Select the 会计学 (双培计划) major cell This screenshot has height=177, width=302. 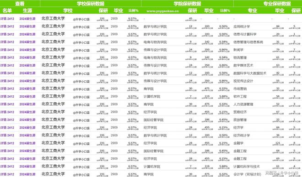(247, 174)
